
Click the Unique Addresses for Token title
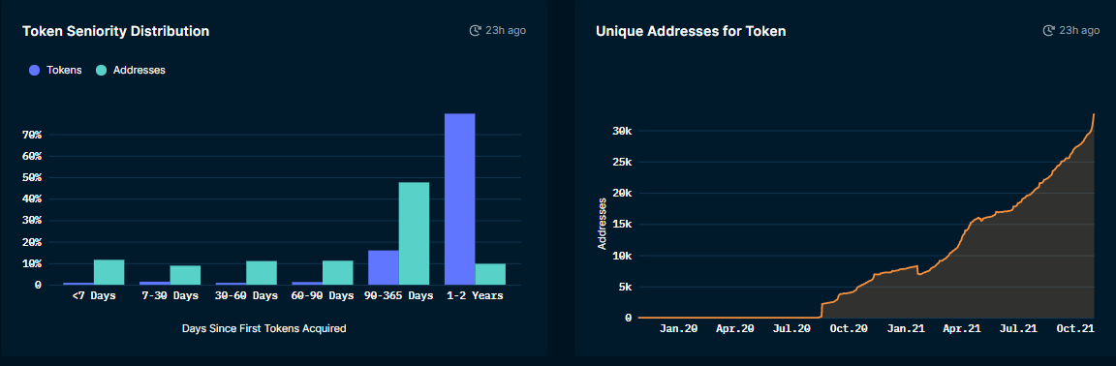point(691,31)
